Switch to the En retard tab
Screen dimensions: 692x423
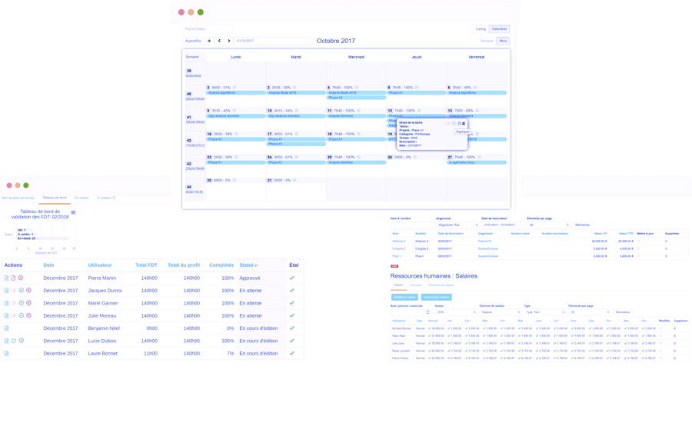[x=82, y=198]
